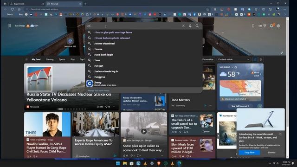Open the Nowlin Ewaliko news story card
The width and height of the screenshot is (297, 167).
[x=47, y=135]
